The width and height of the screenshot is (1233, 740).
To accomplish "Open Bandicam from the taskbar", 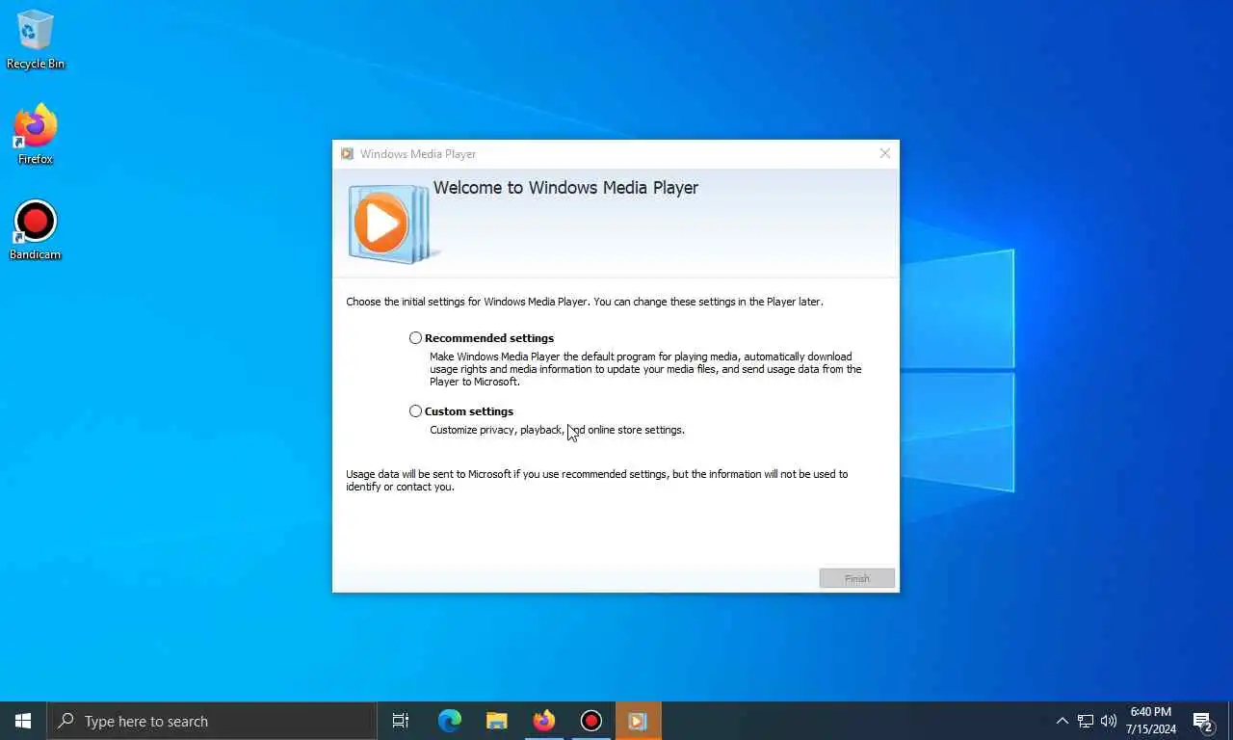I will click(x=590, y=721).
